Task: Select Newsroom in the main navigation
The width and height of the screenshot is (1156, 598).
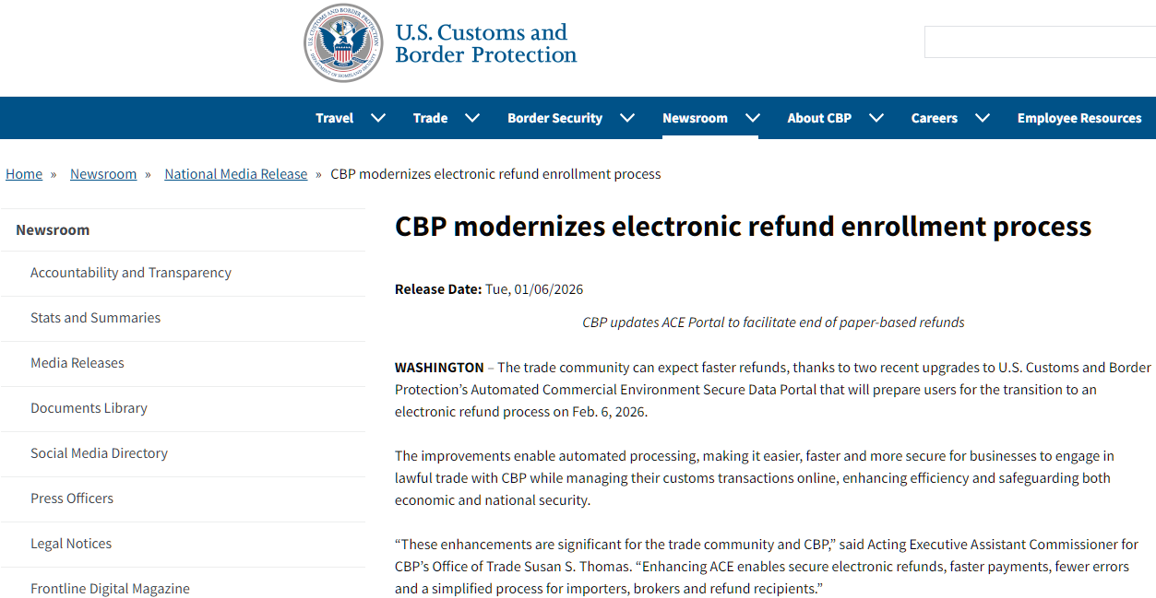Action: pos(695,118)
